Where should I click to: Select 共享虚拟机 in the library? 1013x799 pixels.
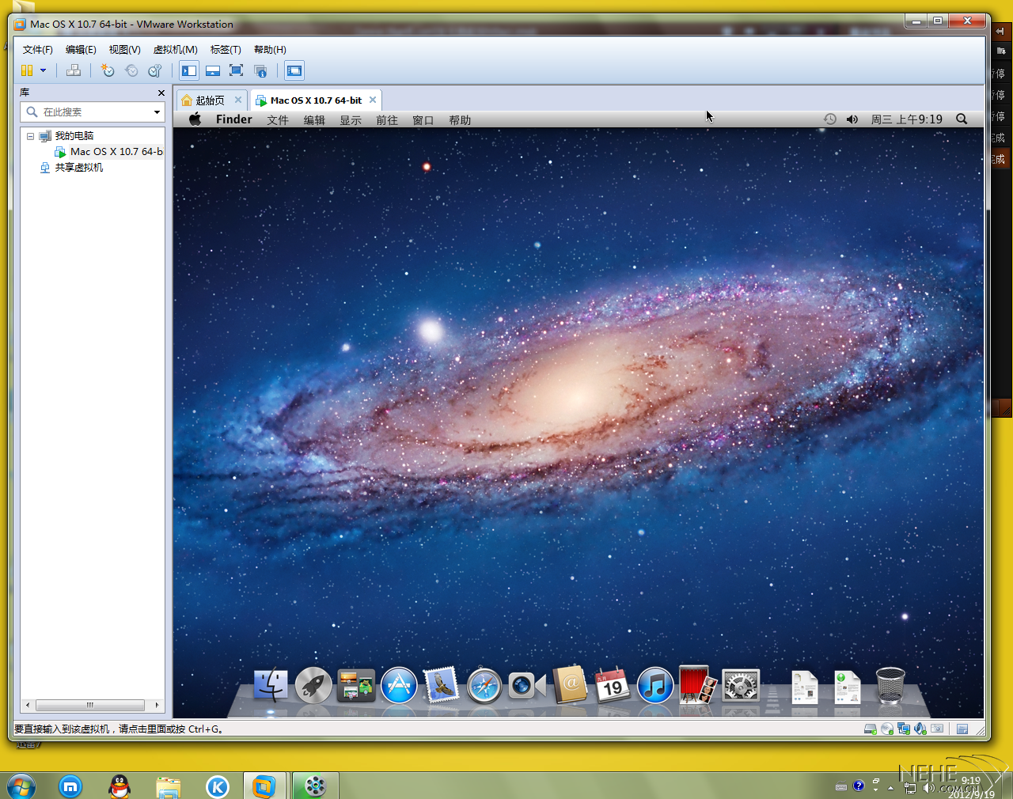78,168
